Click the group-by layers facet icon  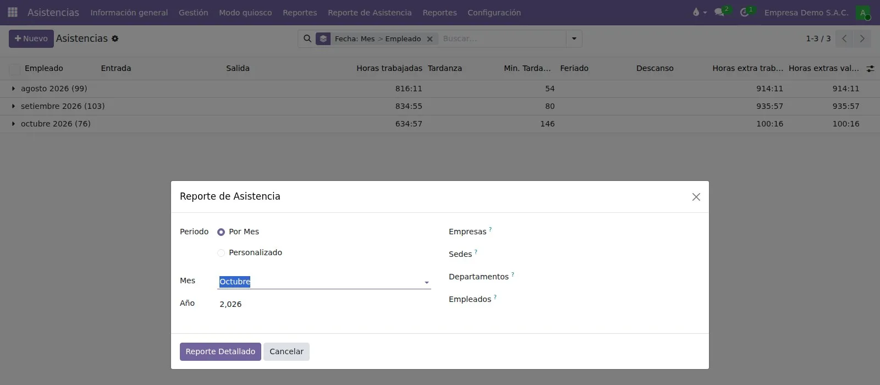(x=323, y=38)
